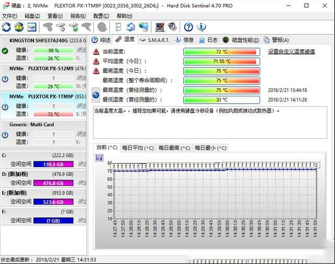
Task: Click the 设置自定义温度阈值 link
Action: click(x=292, y=51)
